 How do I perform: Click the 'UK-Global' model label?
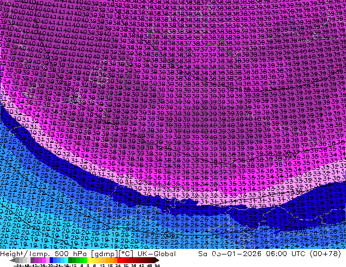tap(157, 254)
